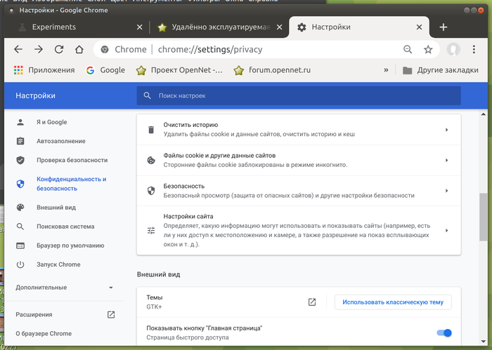
Task: Click the new tab plus button
Action: [443, 27]
